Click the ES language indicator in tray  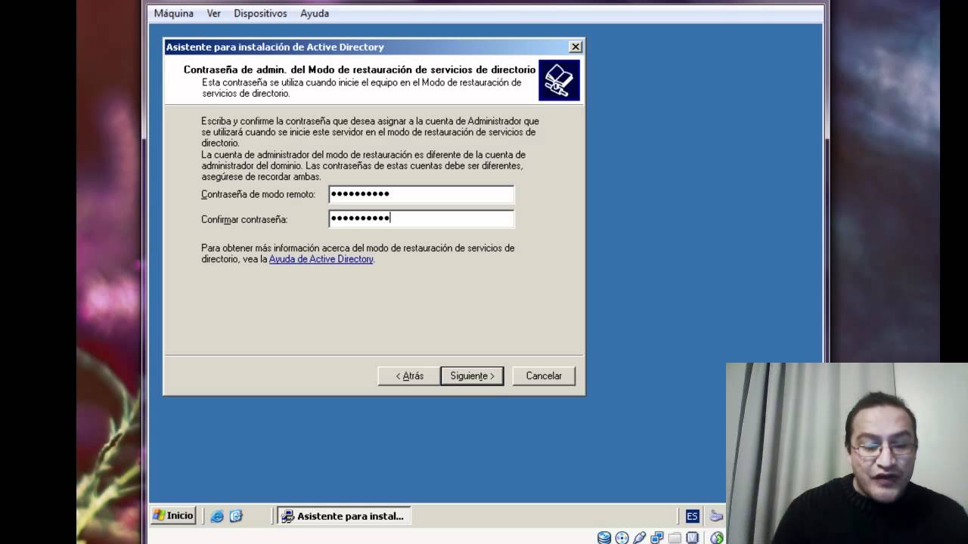(x=692, y=516)
